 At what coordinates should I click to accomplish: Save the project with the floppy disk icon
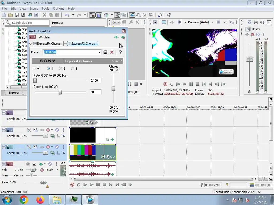17,15
